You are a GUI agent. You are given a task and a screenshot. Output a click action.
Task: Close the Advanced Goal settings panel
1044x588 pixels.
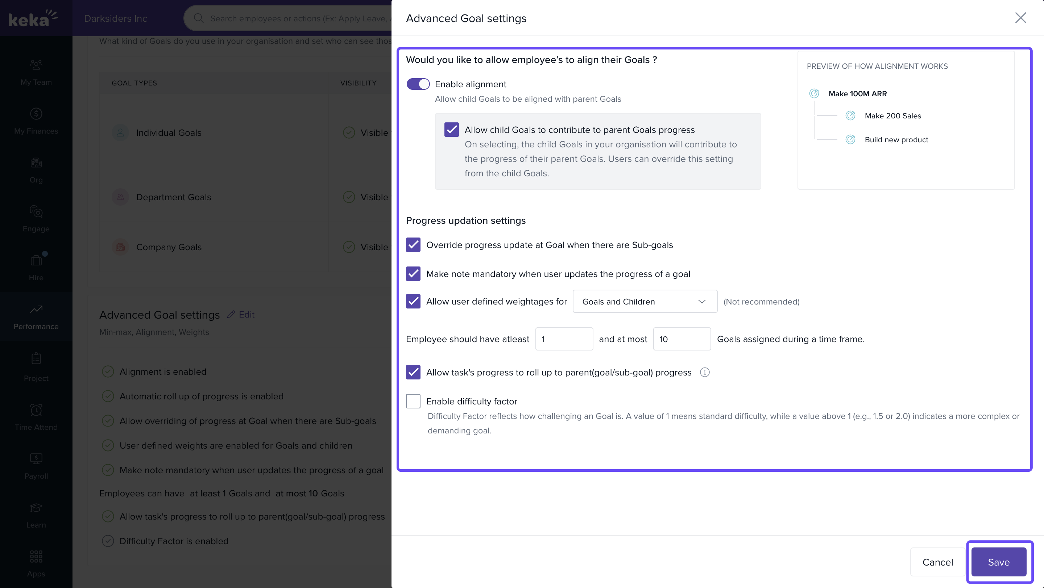(x=1020, y=18)
